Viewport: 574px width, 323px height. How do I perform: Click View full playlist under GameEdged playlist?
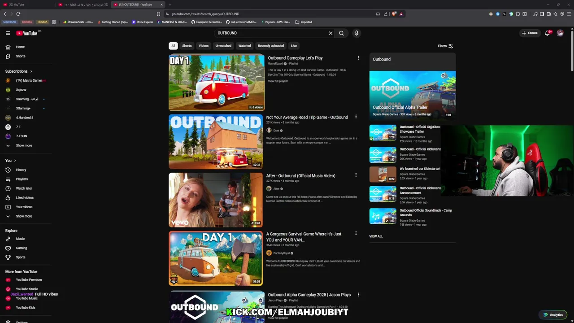click(278, 81)
